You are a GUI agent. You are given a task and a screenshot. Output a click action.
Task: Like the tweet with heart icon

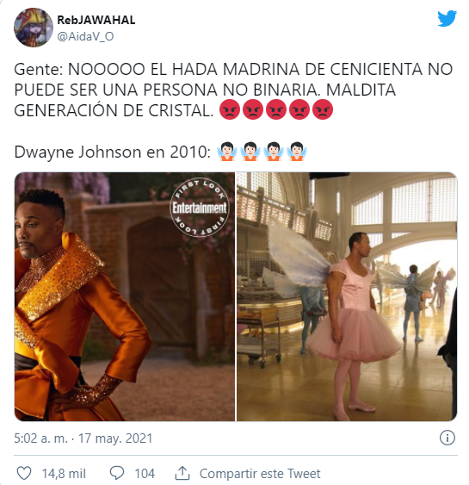tap(24, 473)
